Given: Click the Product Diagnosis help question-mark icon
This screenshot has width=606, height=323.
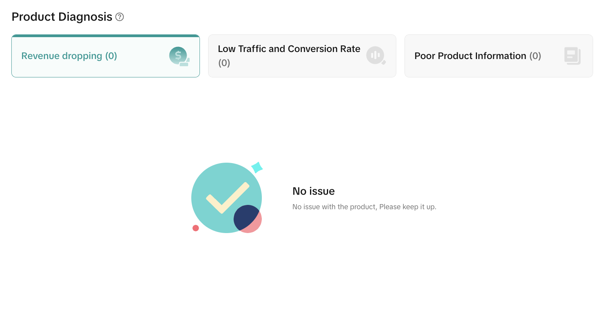Looking at the screenshot, I should pyautogui.click(x=120, y=17).
